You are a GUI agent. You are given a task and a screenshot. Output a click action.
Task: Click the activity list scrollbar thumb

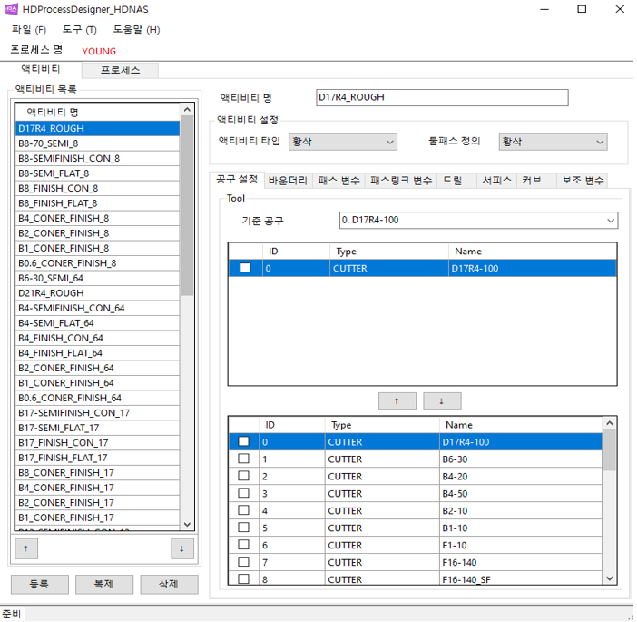click(x=187, y=205)
